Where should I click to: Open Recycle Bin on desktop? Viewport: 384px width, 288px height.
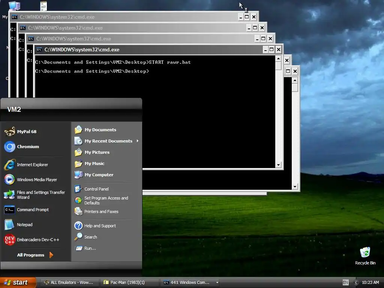(365, 256)
